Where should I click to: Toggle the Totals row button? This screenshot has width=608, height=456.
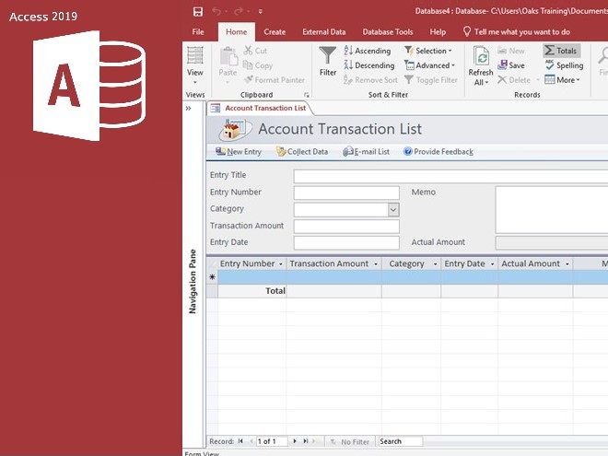(562, 52)
